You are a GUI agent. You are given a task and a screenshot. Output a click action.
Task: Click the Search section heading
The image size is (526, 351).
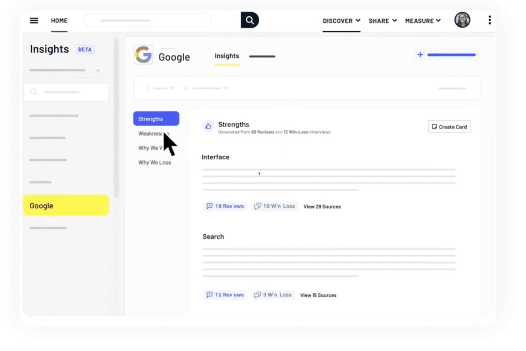click(x=213, y=237)
